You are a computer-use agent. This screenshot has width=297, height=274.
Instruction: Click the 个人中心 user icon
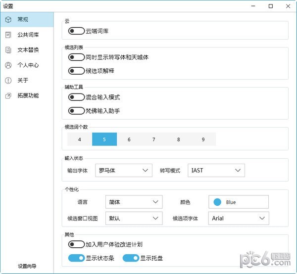click(x=8, y=65)
